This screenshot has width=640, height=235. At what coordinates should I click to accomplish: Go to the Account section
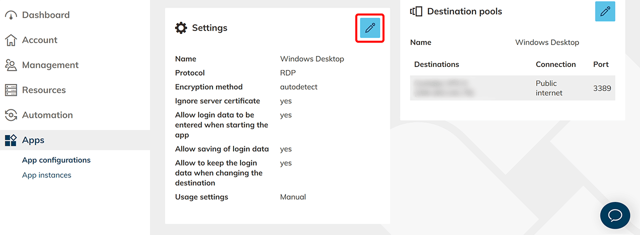[x=39, y=40]
